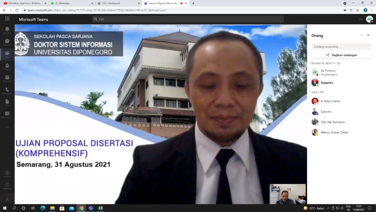Select the General (Rapat) Microsoft Teams tab

[x=165, y=3]
